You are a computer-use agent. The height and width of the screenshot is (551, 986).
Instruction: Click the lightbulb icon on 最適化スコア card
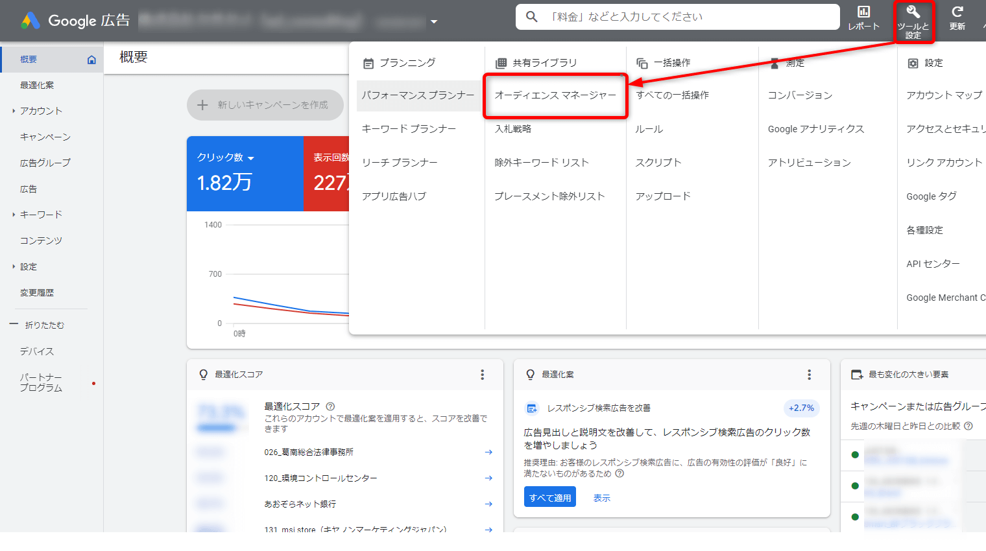(x=204, y=375)
